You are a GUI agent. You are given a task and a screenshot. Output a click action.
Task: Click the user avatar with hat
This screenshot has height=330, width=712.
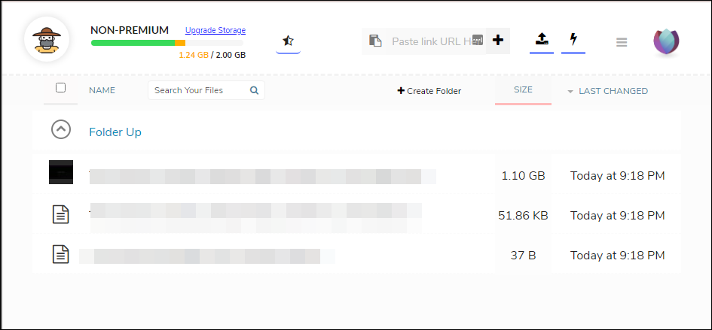point(47,39)
